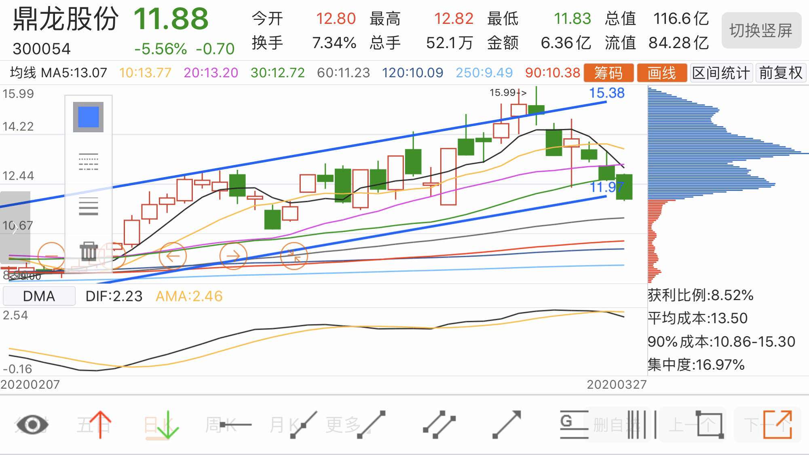This screenshot has height=455, width=809.
Task: Tap the green 30:12.72 moving average value
Action: pos(278,73)
